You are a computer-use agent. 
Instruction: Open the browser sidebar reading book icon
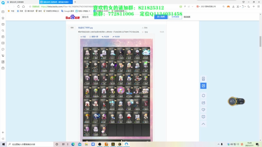[x=3, y=24]
